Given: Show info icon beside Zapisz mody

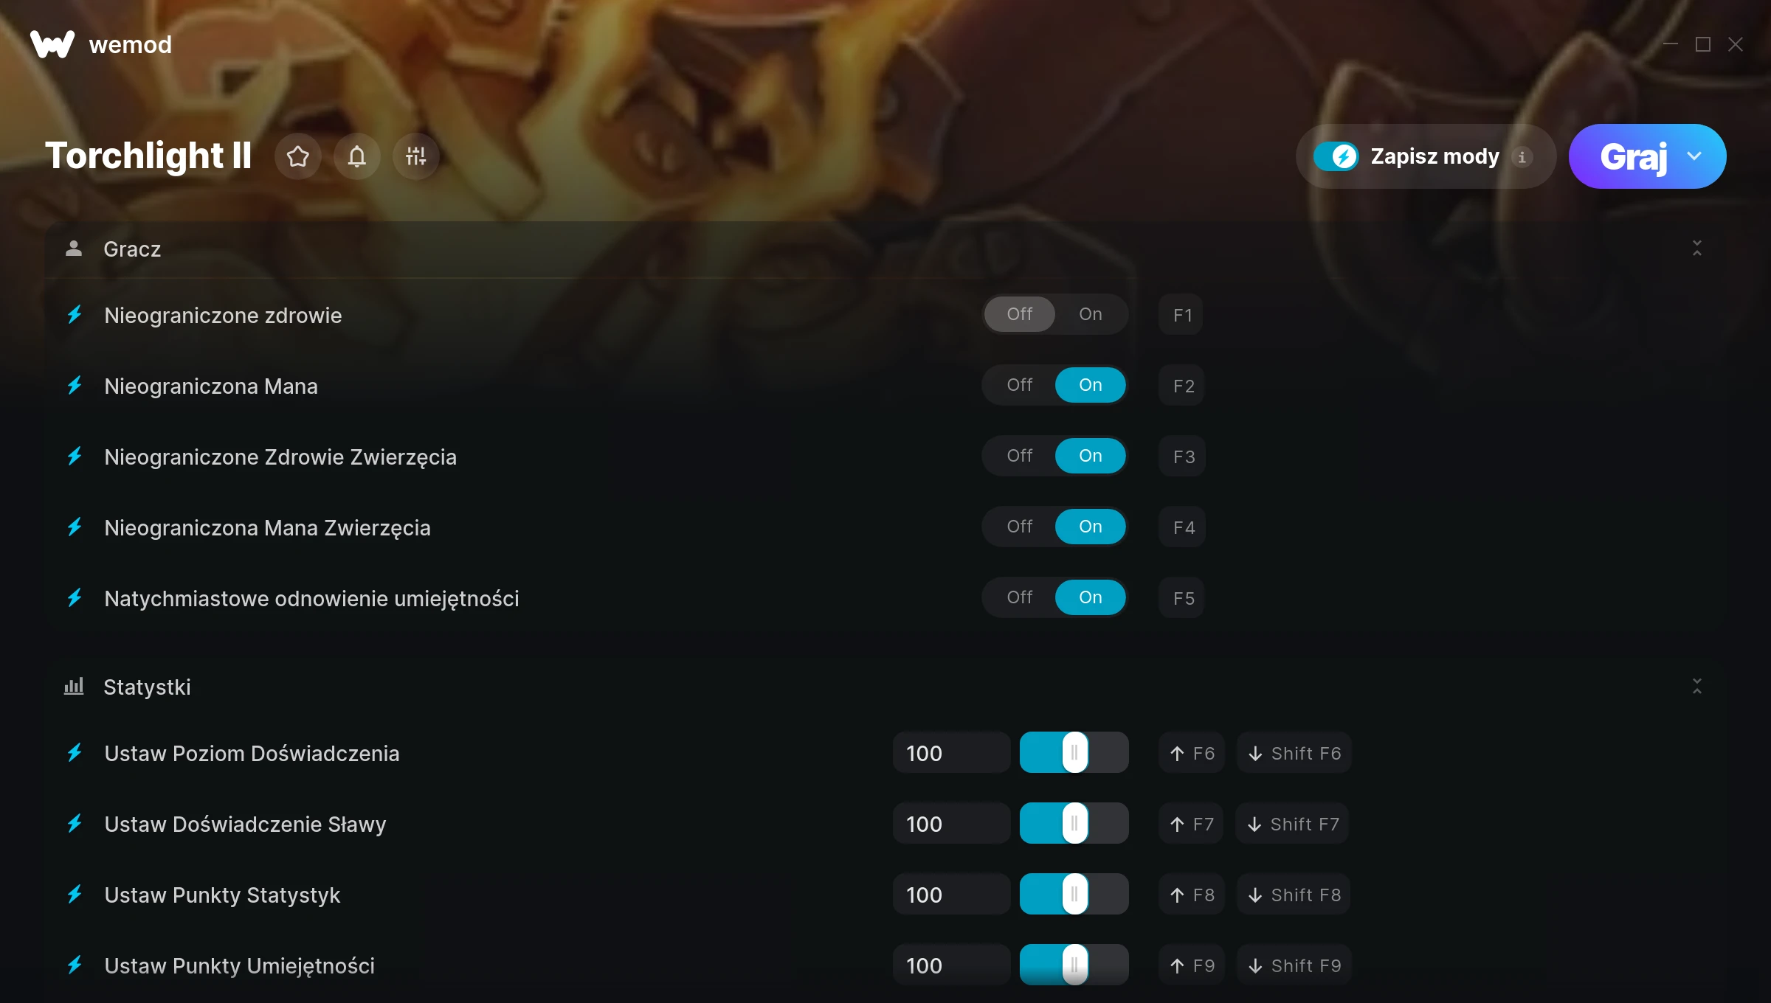Looking at the screenshot, I should click(x=1522, y=156).
